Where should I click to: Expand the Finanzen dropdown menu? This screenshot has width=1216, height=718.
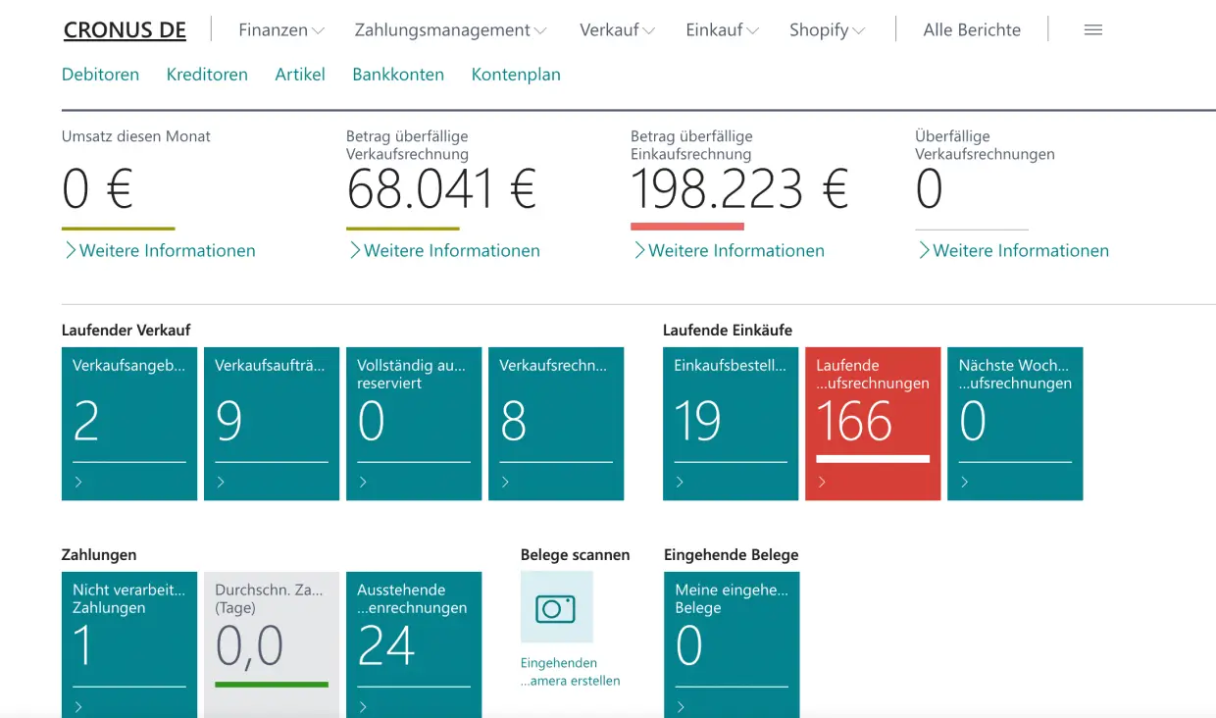click(x=281, y=30)
